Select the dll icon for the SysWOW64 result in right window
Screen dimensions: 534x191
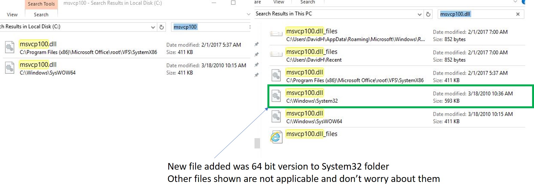click(276, 116)
